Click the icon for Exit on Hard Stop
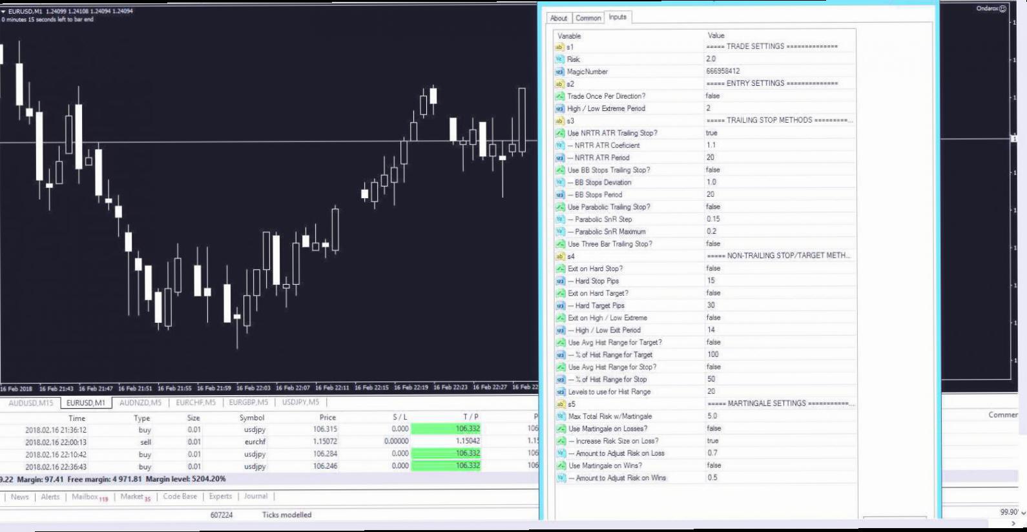1027x532 pixels. (x=560, y=269)
